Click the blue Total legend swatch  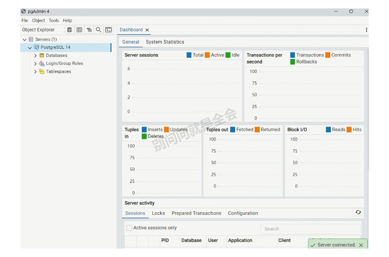tap(189, 55)
